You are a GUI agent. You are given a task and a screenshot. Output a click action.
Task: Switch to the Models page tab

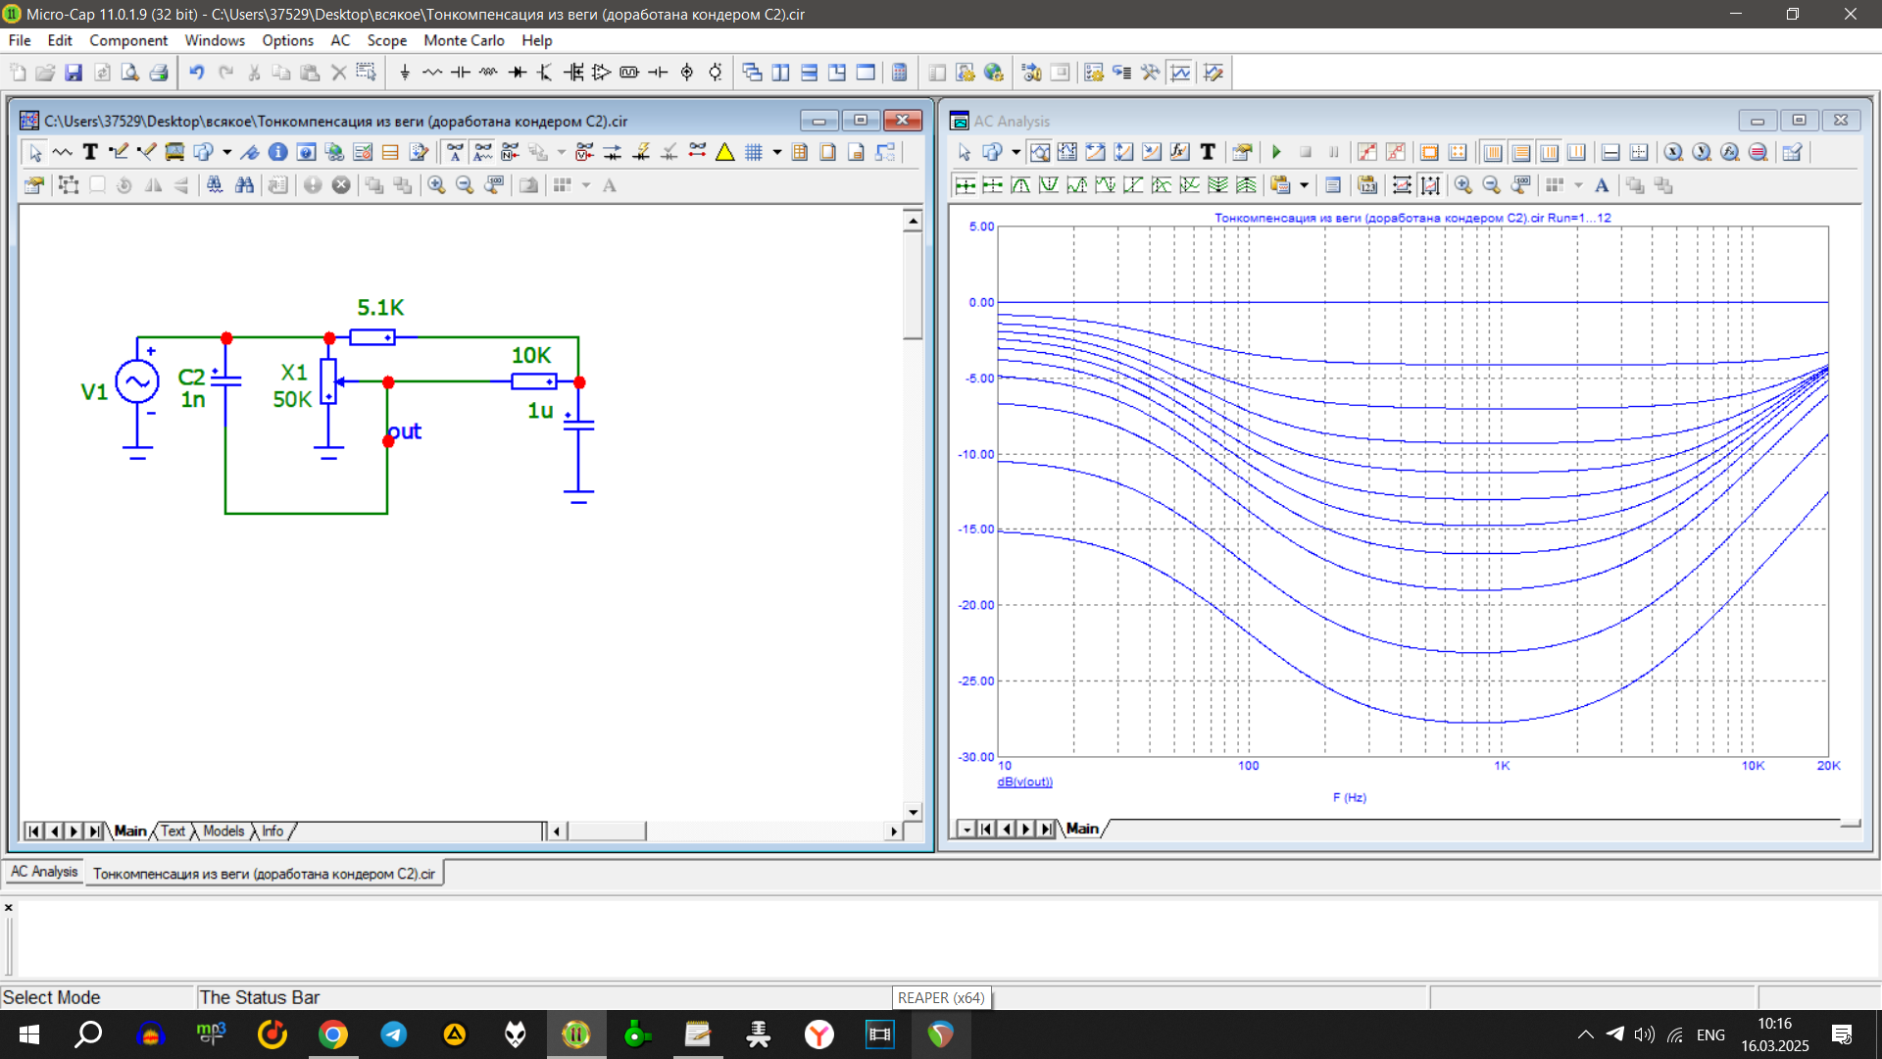pyautogui.click(x=223, y=831)
